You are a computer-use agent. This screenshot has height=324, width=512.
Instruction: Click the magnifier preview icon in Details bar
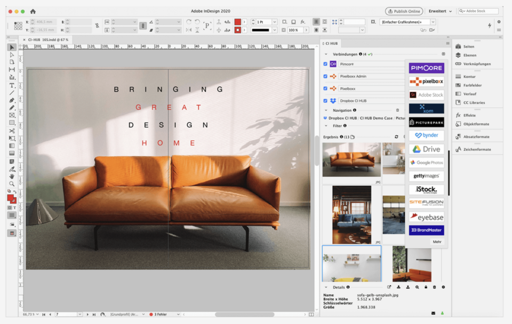(x=417, y=287)
